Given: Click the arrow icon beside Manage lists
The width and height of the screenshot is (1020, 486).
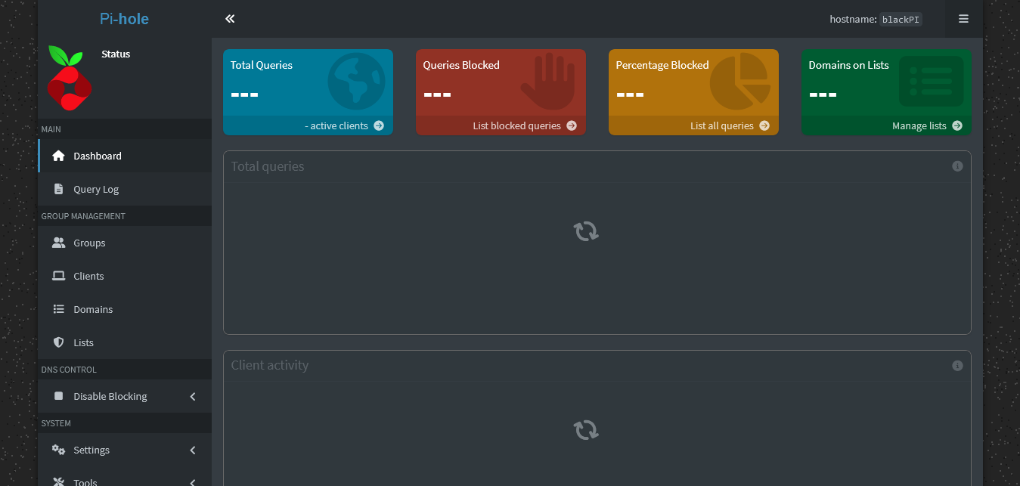Looking at the screenshot, I should tap(957, 126).
